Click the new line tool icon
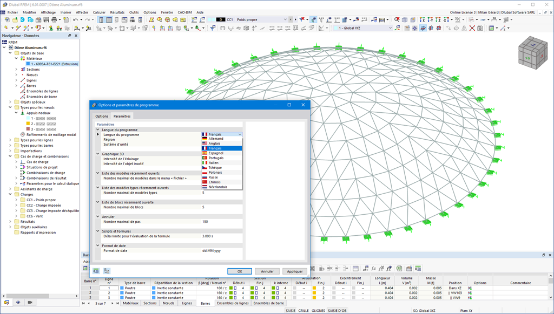 point(18,28)
